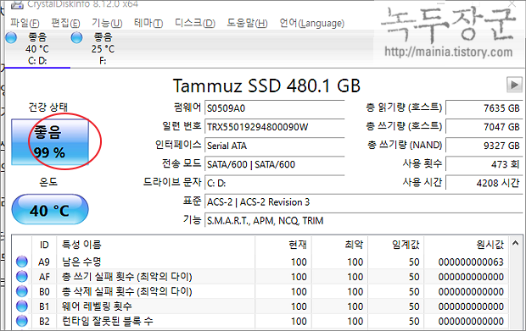Viewport: 526px width, 331px height.
Task: Open the 기능(U) menu
Action: pyautogui.click(x=107, y=23)
